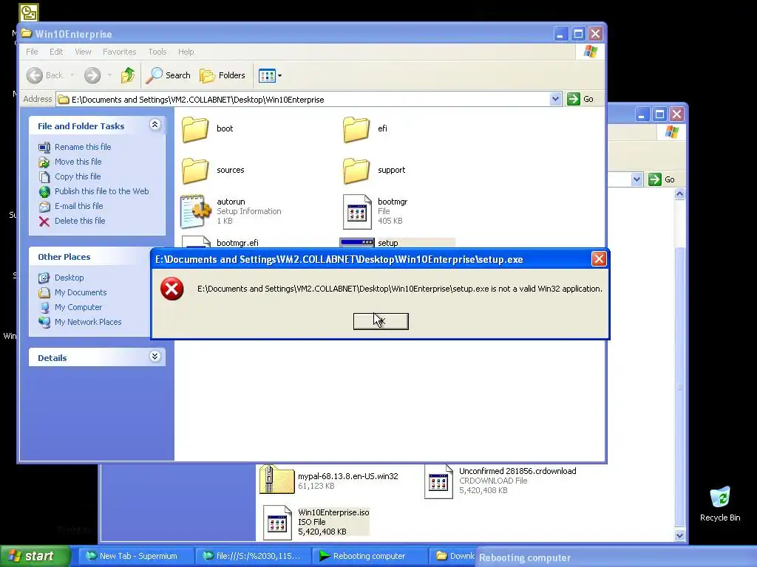Expand the Address bar dropdown

555,100
